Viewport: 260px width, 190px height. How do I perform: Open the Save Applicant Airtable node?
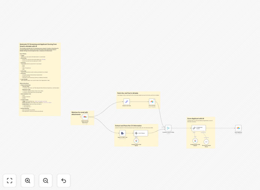[238, 128]
